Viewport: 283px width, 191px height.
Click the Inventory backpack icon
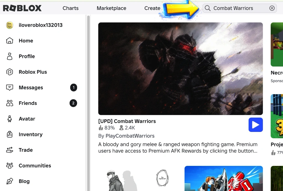click(x=10, y=134)
